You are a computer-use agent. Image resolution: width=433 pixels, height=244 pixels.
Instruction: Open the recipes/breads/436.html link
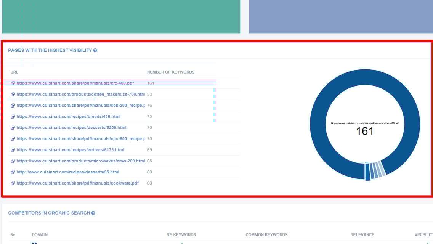(69, 116)
